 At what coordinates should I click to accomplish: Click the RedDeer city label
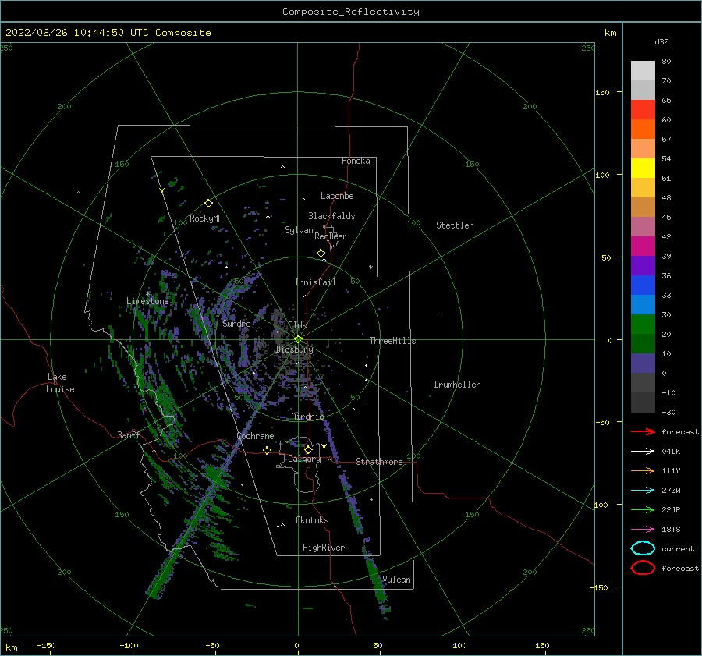click(331, 236)
